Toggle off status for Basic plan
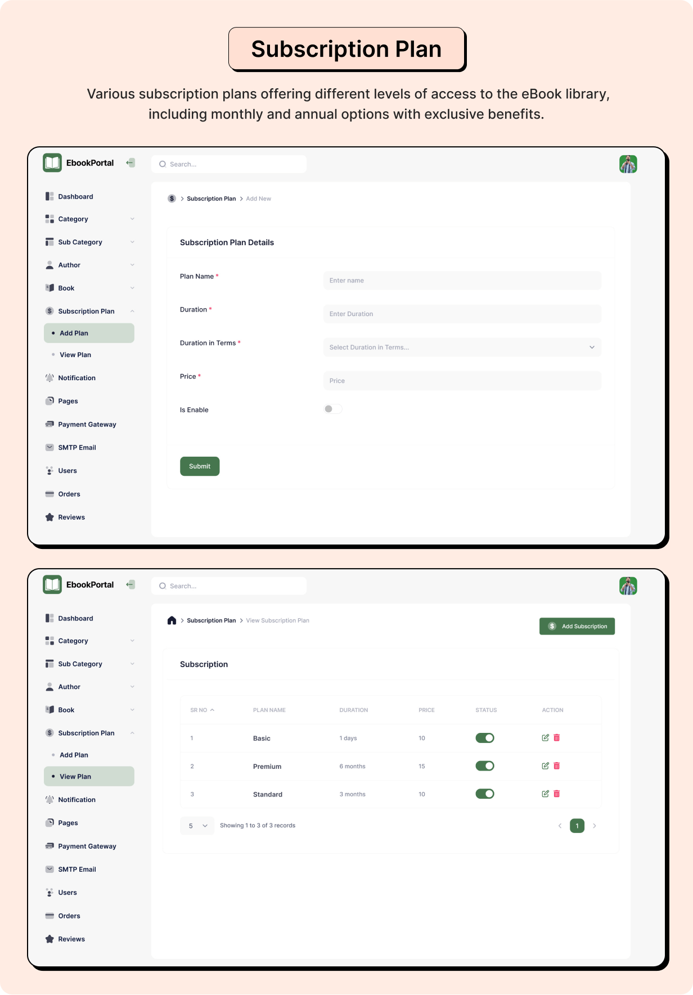 [x=484, y=738]
